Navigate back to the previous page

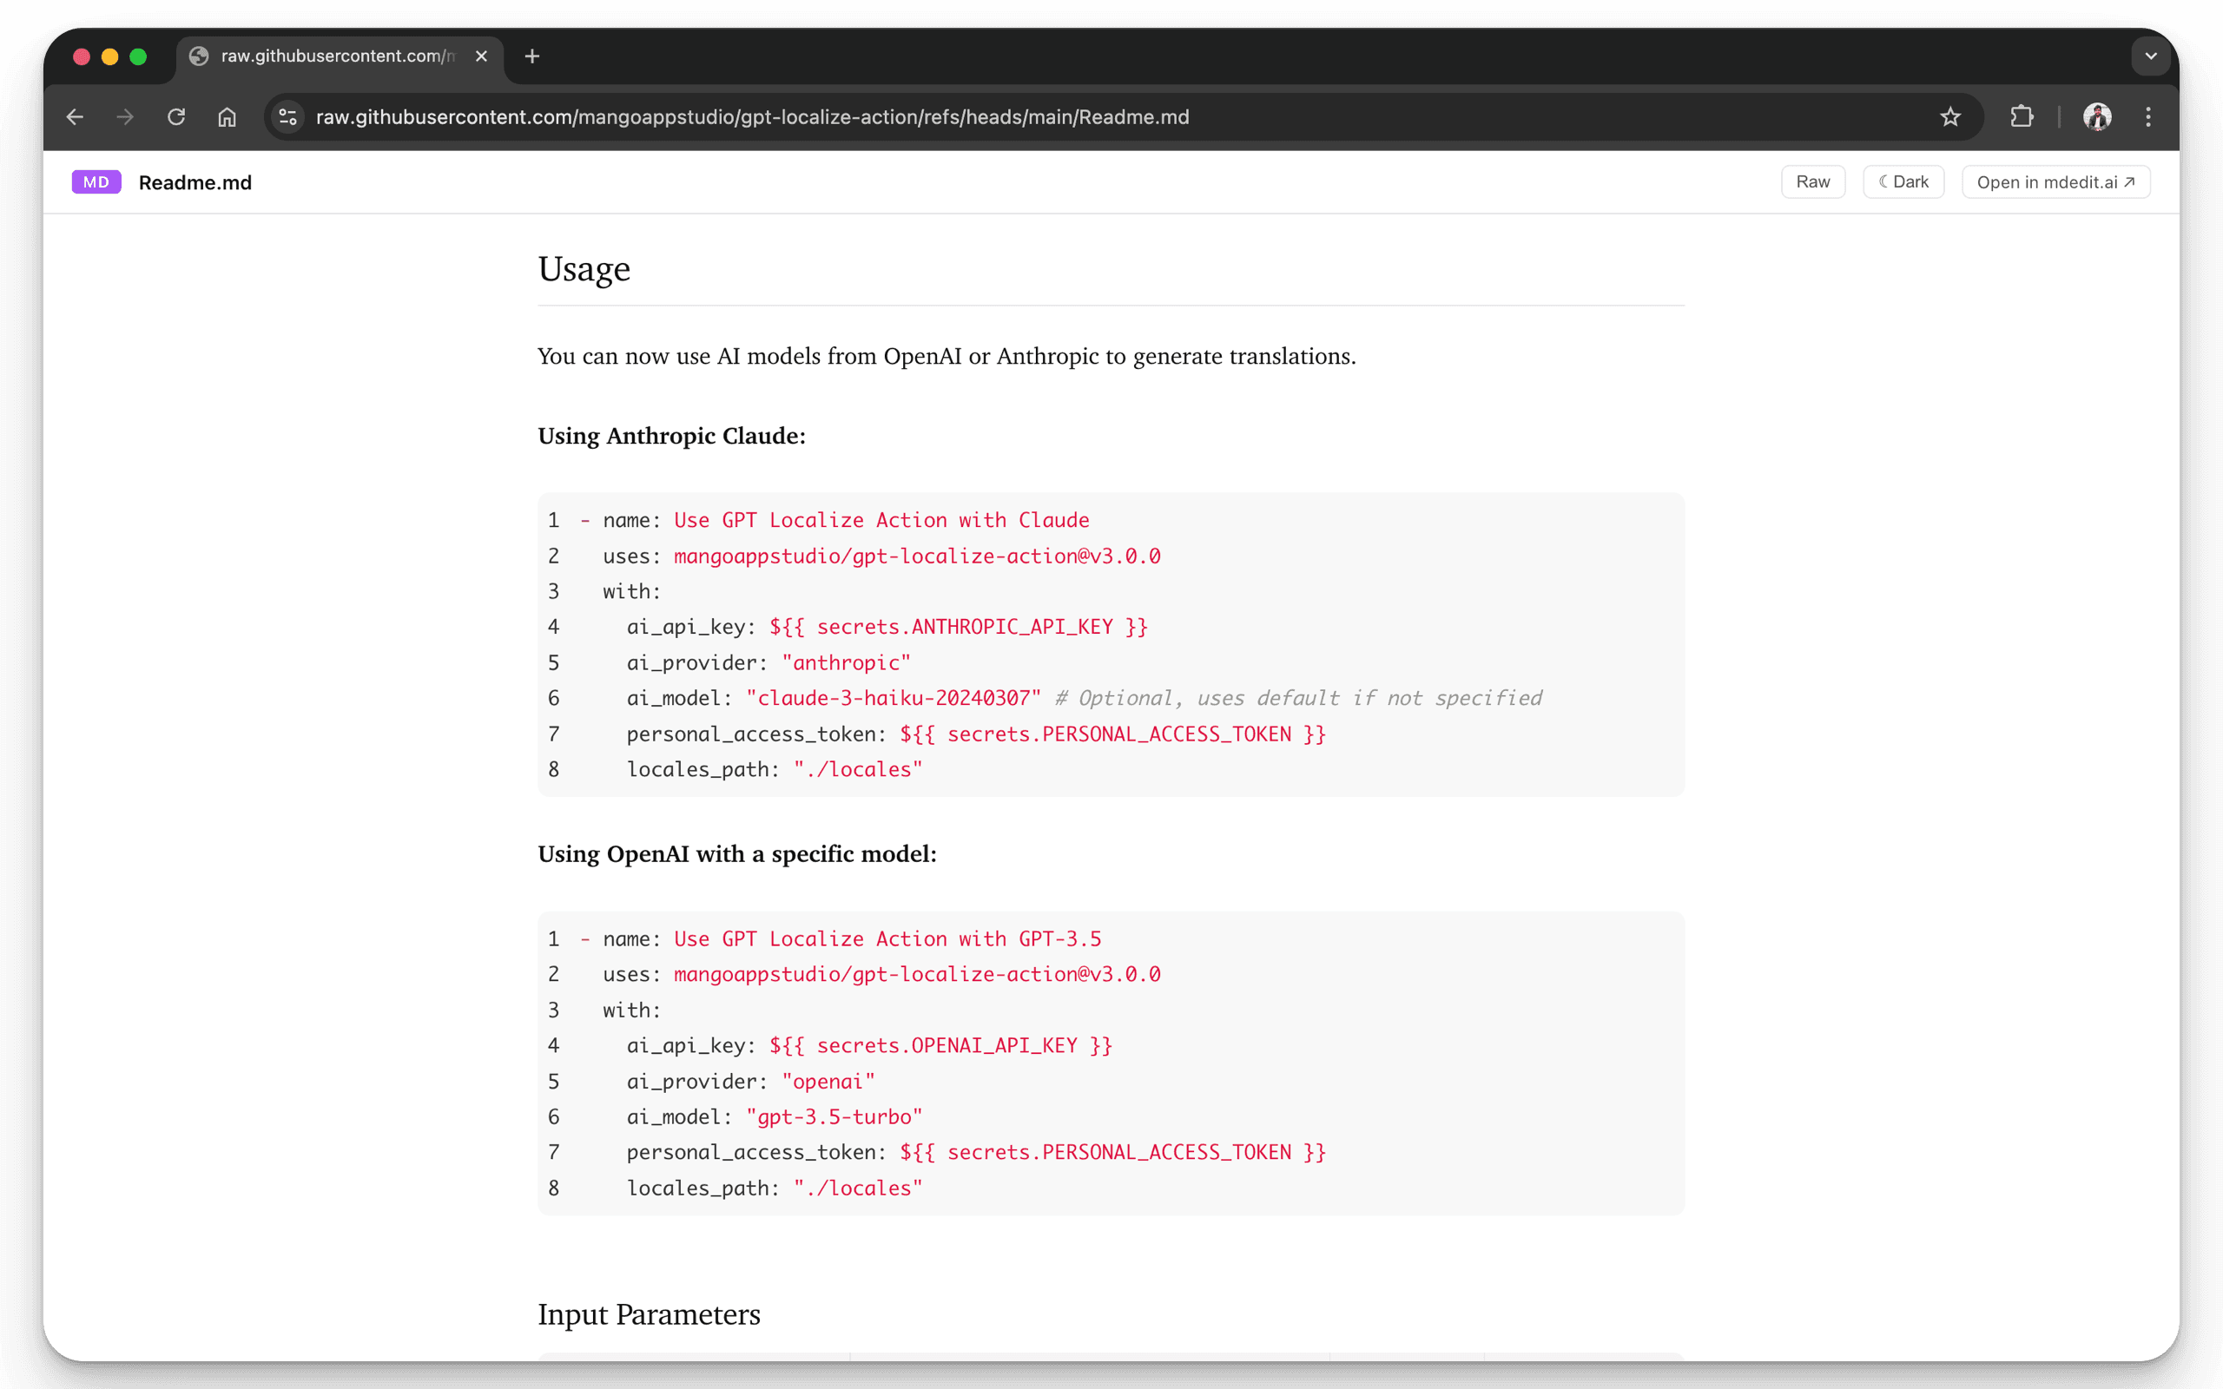coord(75,116)
